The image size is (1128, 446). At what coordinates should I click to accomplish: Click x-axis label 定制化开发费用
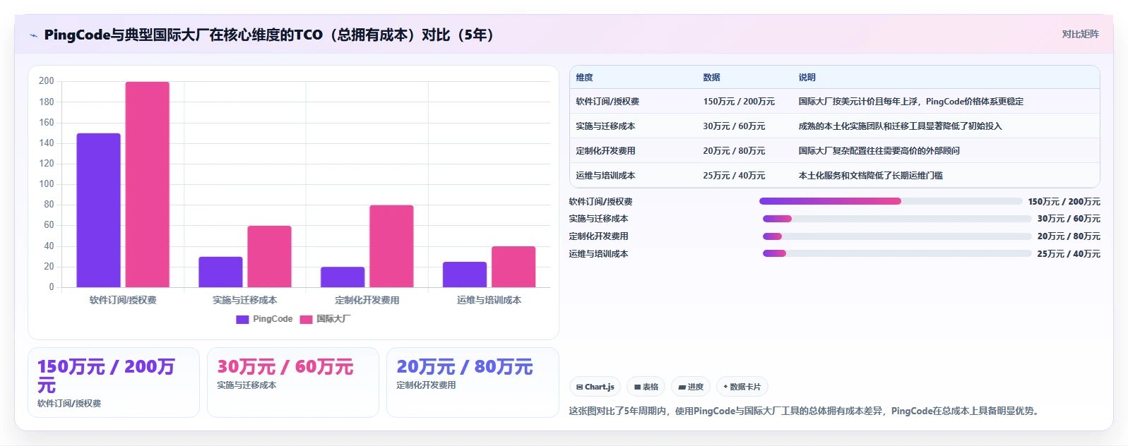click(367, 300)
